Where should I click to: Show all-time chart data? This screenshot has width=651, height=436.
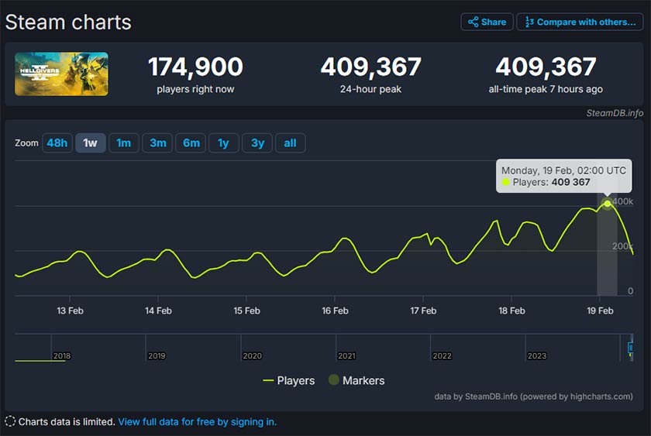click(290, 143)
